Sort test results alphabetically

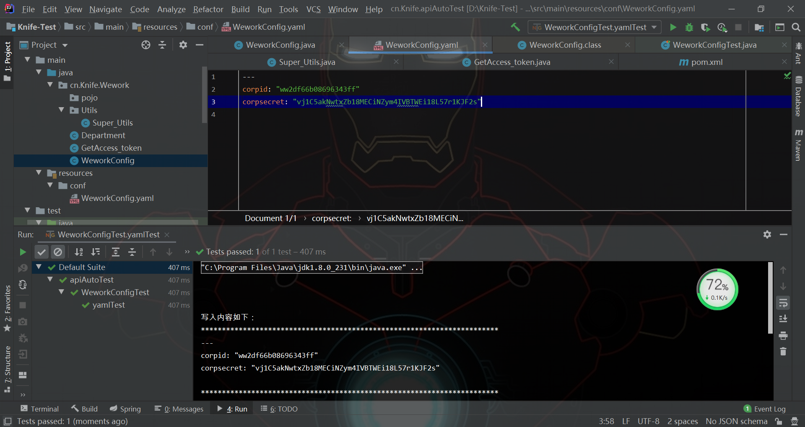(79, 252)
